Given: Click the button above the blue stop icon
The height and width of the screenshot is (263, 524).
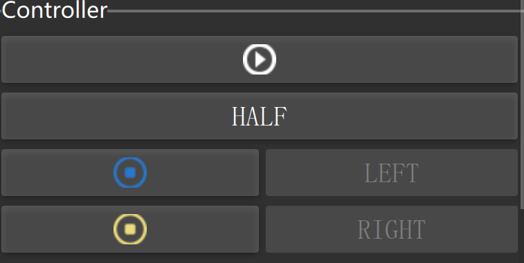Looking at the screenshot, I should click(x=260, y=116).
